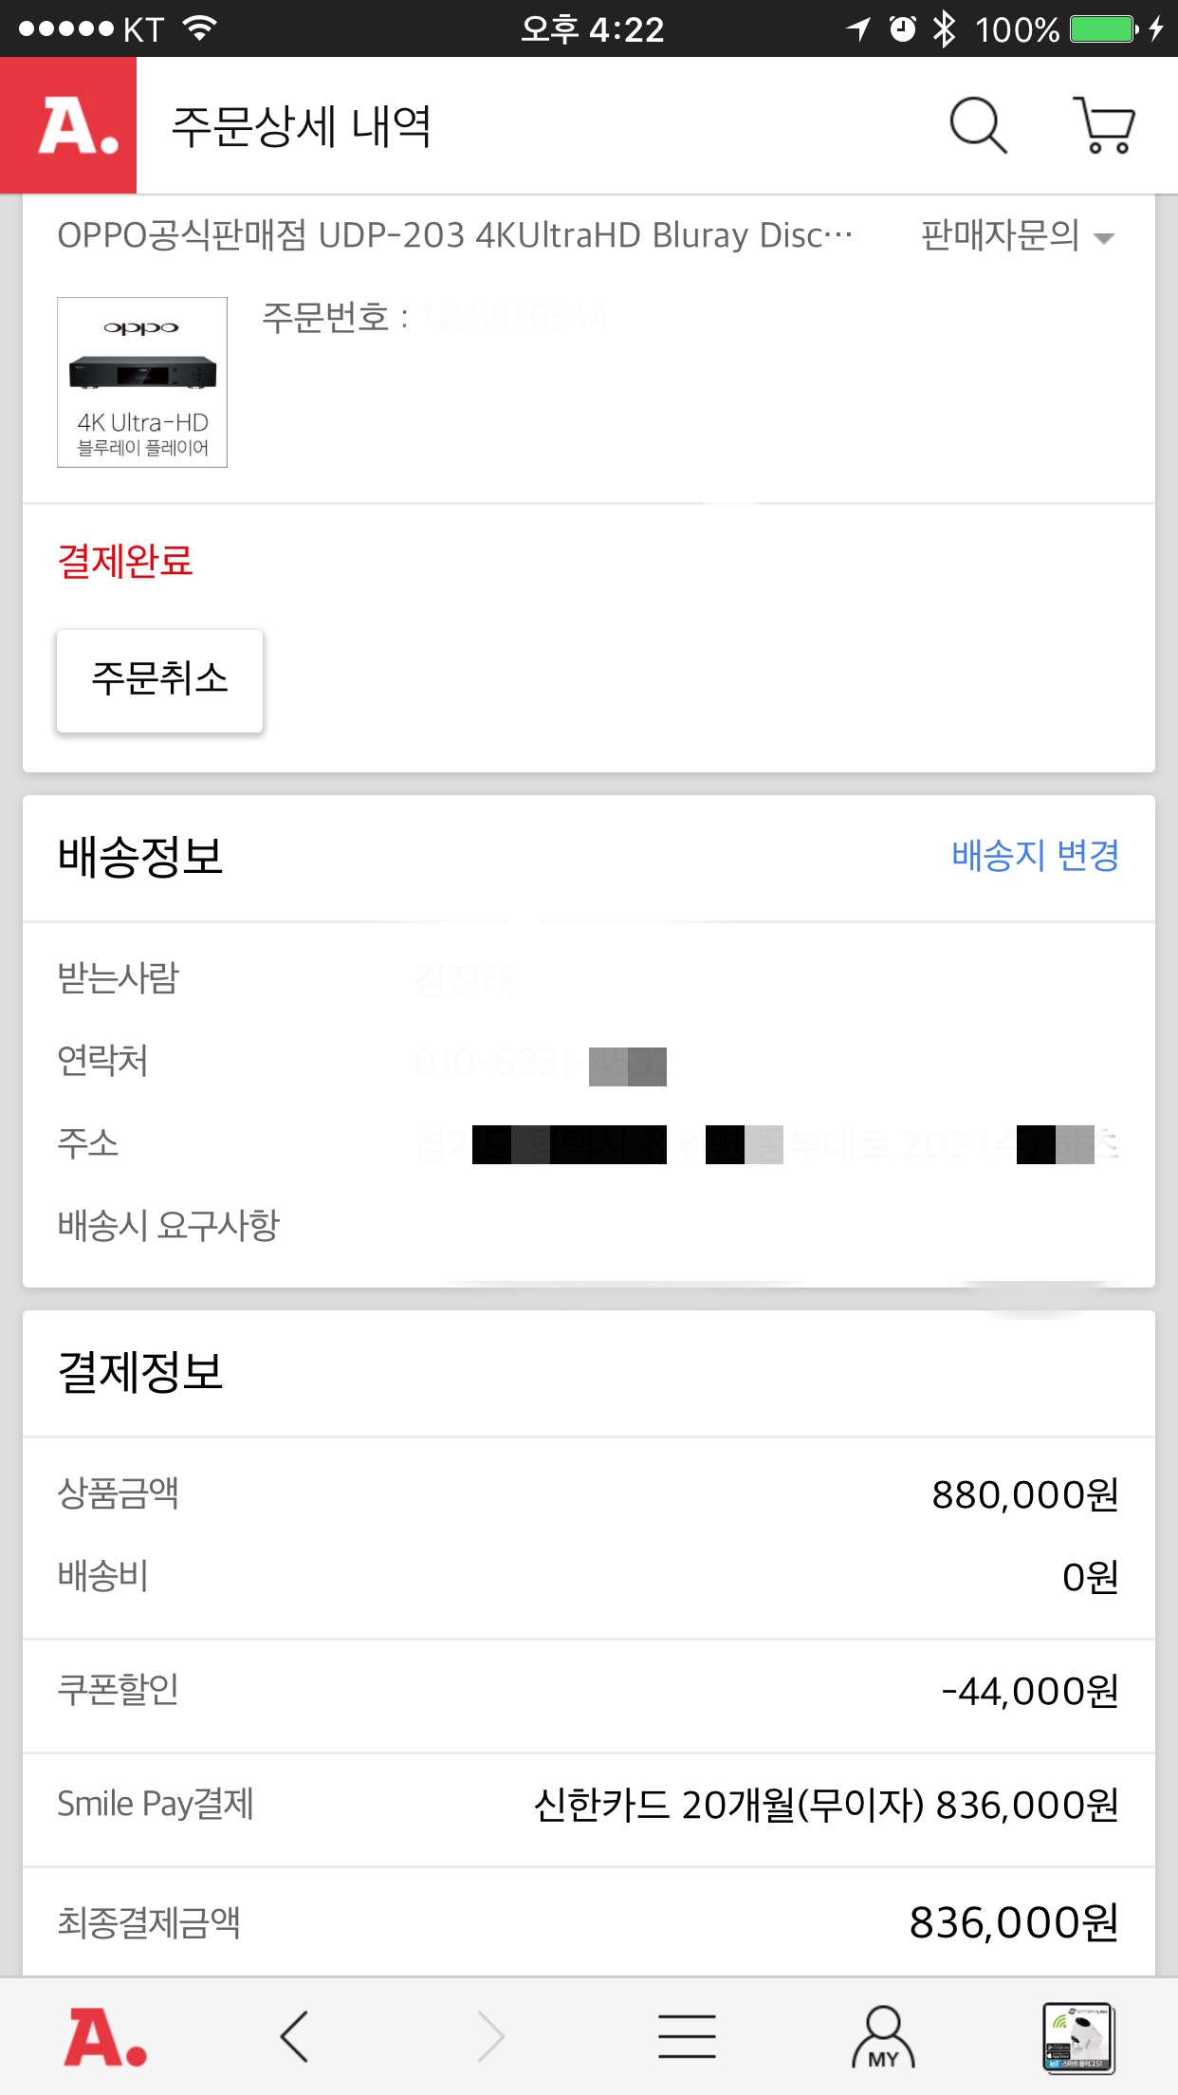Open the OPPO UDP-203 product title
Viewport: 1178px width, 2095px height.
coord(455,235)
